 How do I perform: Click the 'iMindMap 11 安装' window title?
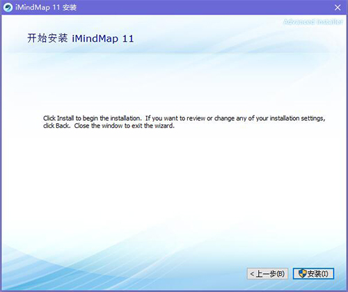click(x=46, y=8)
